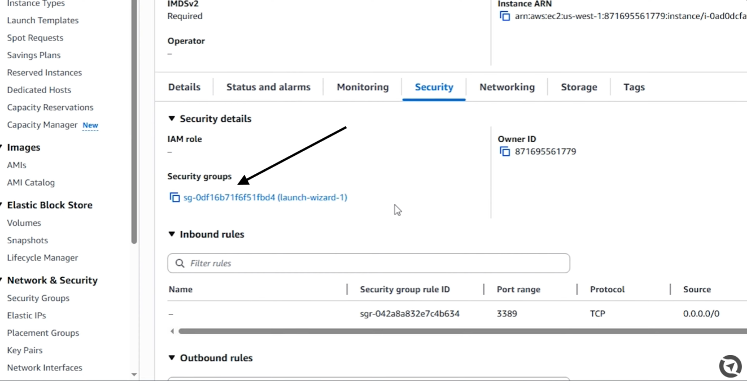Open Placement Groups in sidebar

coord(43,333)
